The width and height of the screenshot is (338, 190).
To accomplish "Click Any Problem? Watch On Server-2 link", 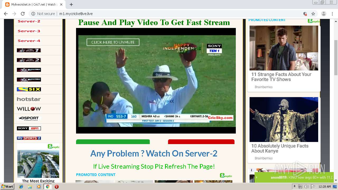I will [x=154, y=153].
